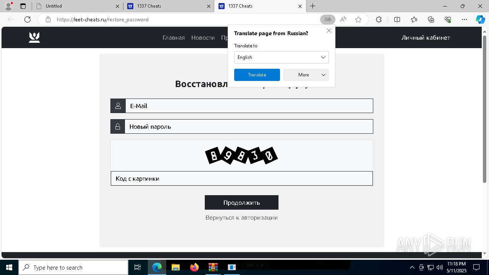Click the blue Translate button

257,75
